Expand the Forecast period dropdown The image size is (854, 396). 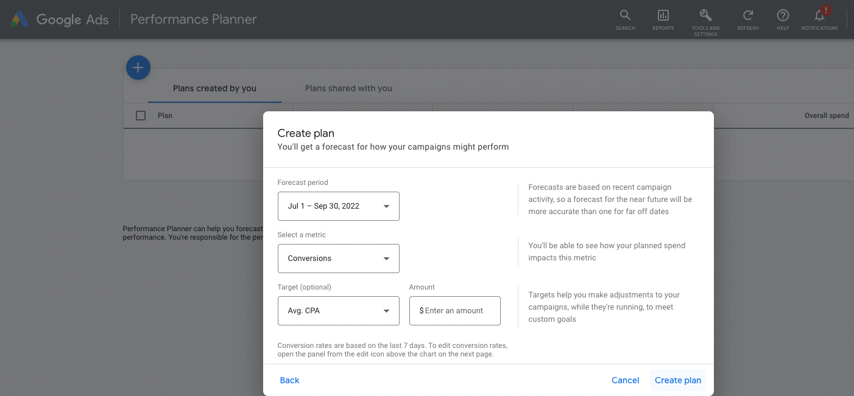(339, 206)
